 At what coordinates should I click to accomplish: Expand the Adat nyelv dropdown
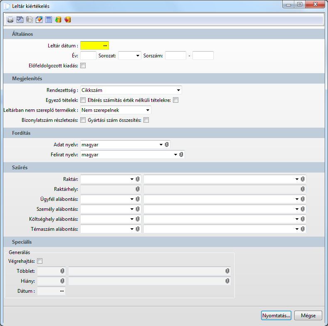161,145
